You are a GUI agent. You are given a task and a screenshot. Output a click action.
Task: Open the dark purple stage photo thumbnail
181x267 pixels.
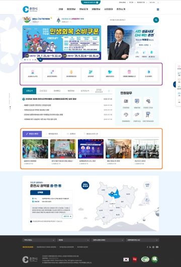tap(91, 149)
